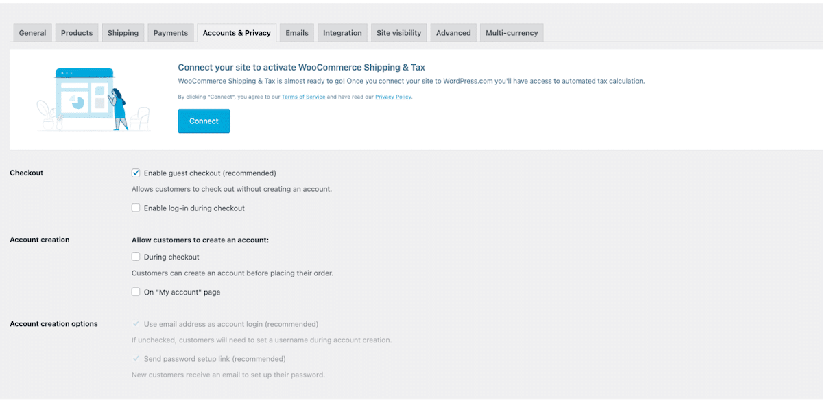Go to the Advanced tab

click(453, 33)
